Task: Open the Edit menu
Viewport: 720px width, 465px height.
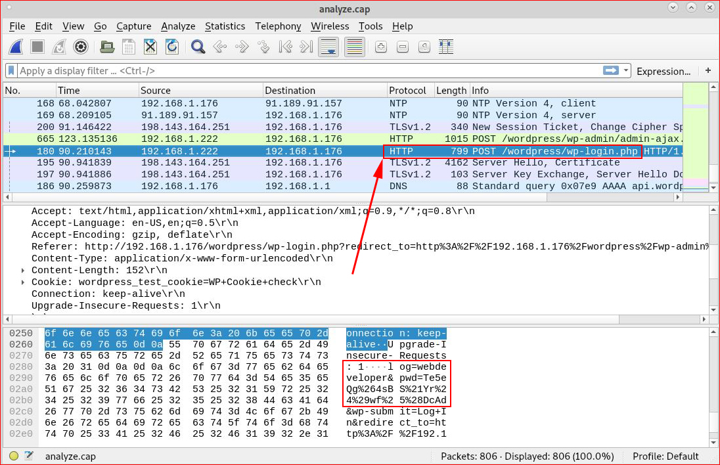Action: click(43, 26)
